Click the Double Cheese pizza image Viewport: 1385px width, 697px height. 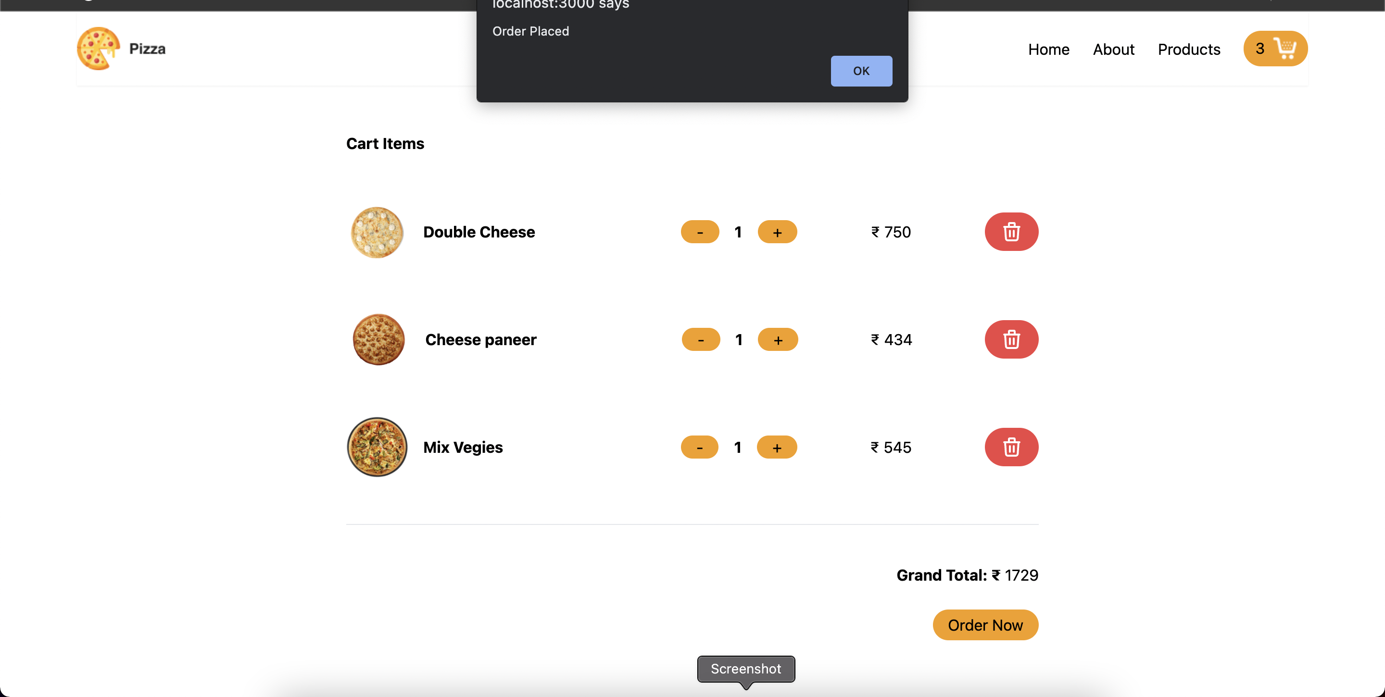[377, 232]
